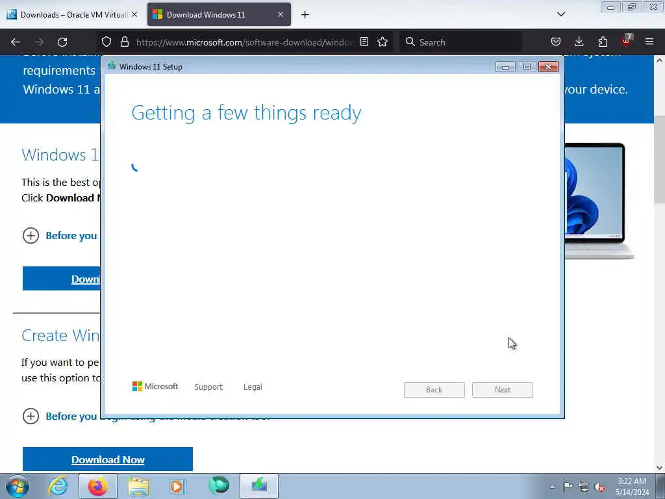
Task: Click Back button in Windows 11 Setup
Action: (434, 390)
